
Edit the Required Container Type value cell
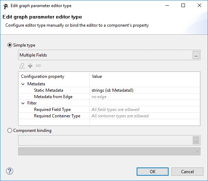(144, 116)
